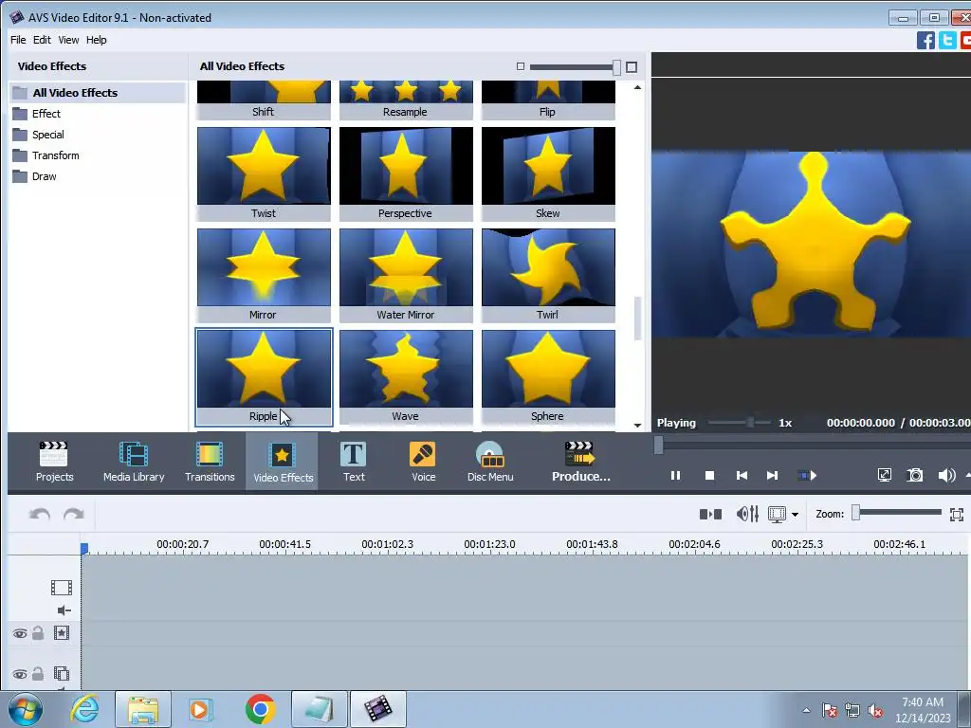
Task: Select the Mirror effect thumbnail
Action: (264, 276)
